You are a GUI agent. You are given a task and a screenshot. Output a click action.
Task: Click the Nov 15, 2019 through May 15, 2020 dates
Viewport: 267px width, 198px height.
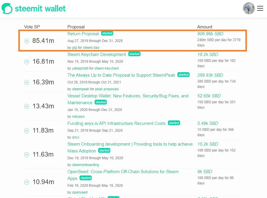point(95,62)
